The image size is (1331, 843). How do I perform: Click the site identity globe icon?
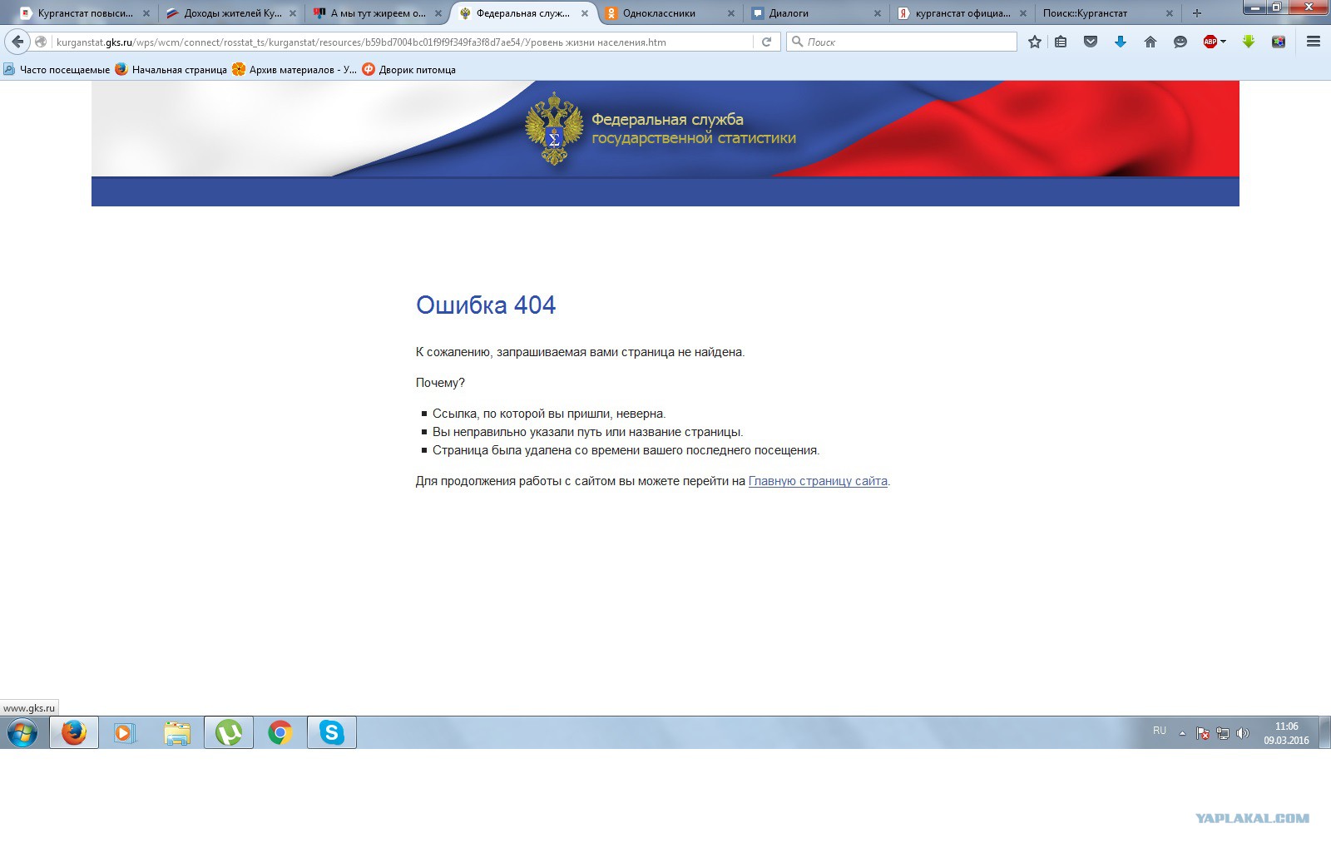pos(41,42)
